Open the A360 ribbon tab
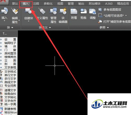The image size is (131, 115). click(109, 4)
